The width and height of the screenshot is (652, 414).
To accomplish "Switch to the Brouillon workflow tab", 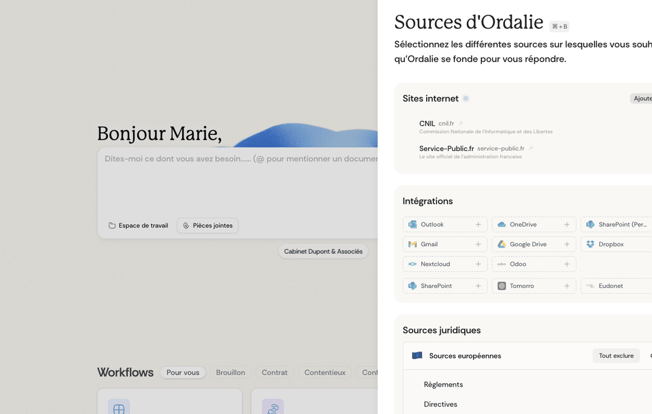I will click(231, 373).
